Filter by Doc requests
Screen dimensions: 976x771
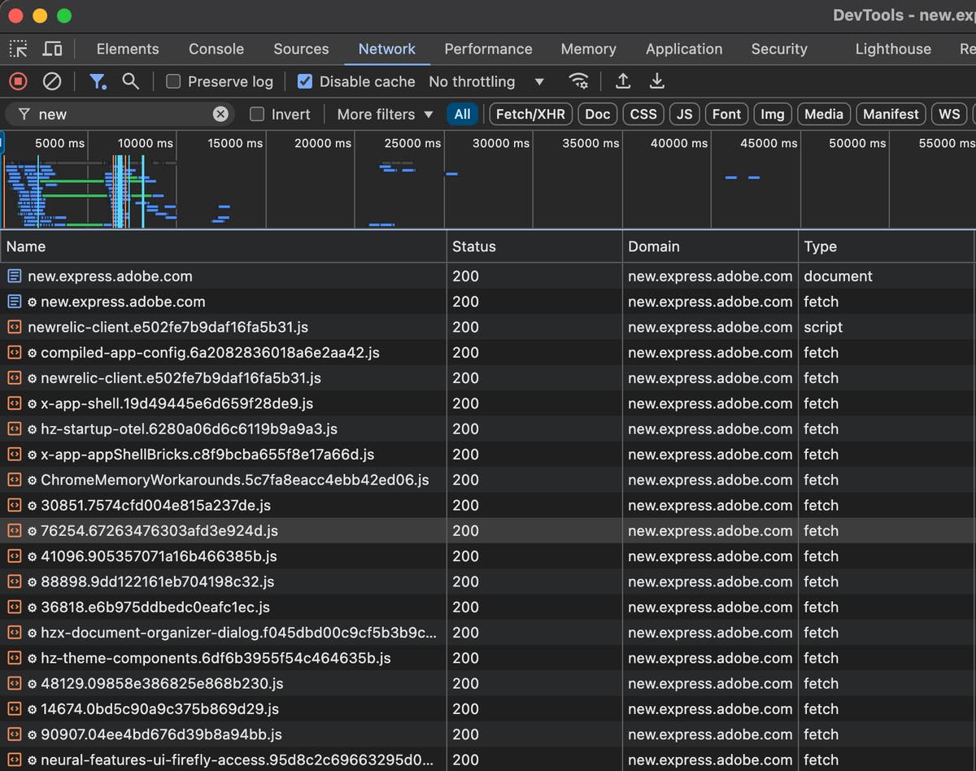pyautogui.click(x=598, y=114)
